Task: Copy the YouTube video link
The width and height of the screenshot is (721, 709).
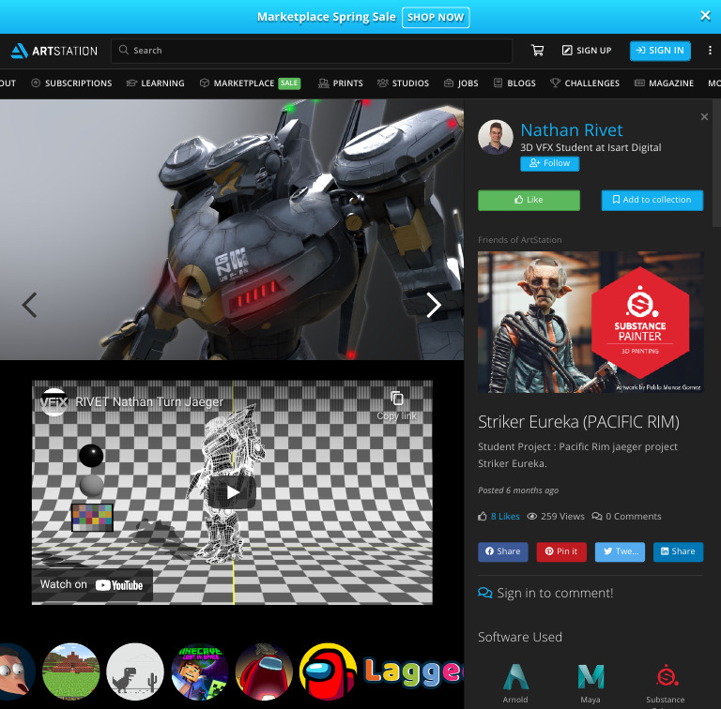Action: [397, 405]
